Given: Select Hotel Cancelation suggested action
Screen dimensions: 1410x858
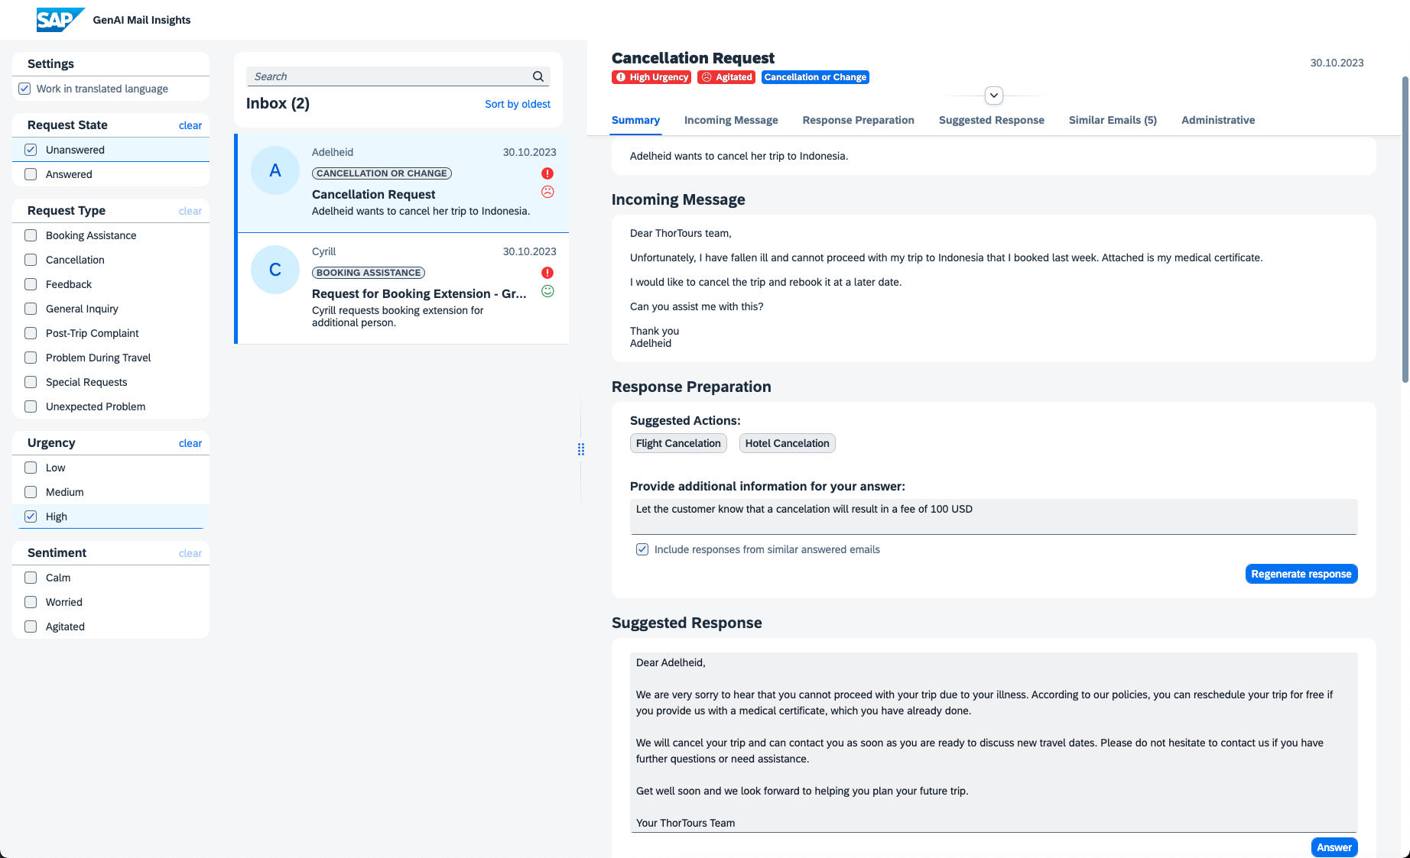Looking at the screenshot, I should [x=787, y=443].
